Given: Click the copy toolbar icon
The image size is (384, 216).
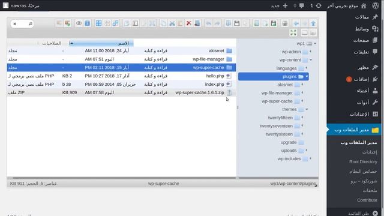Looking at the screenshot, I should click(x=163, y=23).
